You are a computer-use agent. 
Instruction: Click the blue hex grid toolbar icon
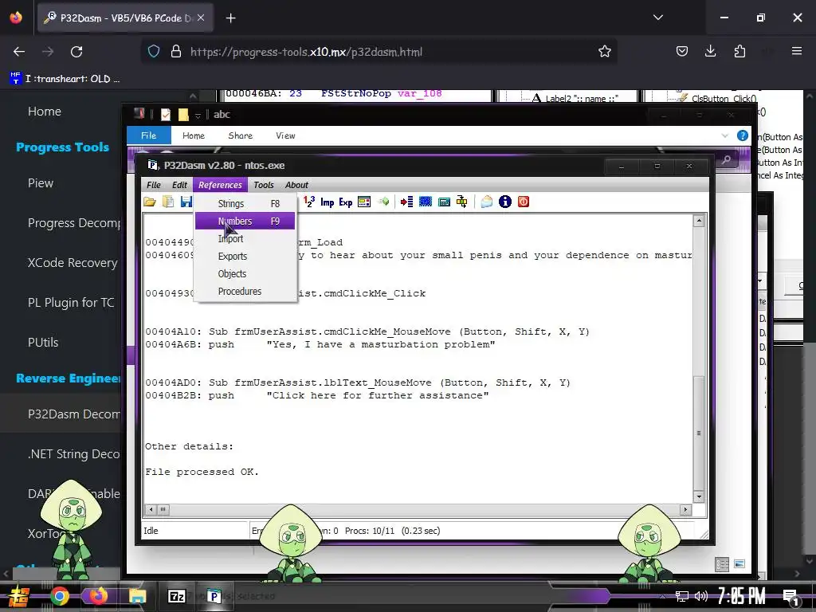426,202
